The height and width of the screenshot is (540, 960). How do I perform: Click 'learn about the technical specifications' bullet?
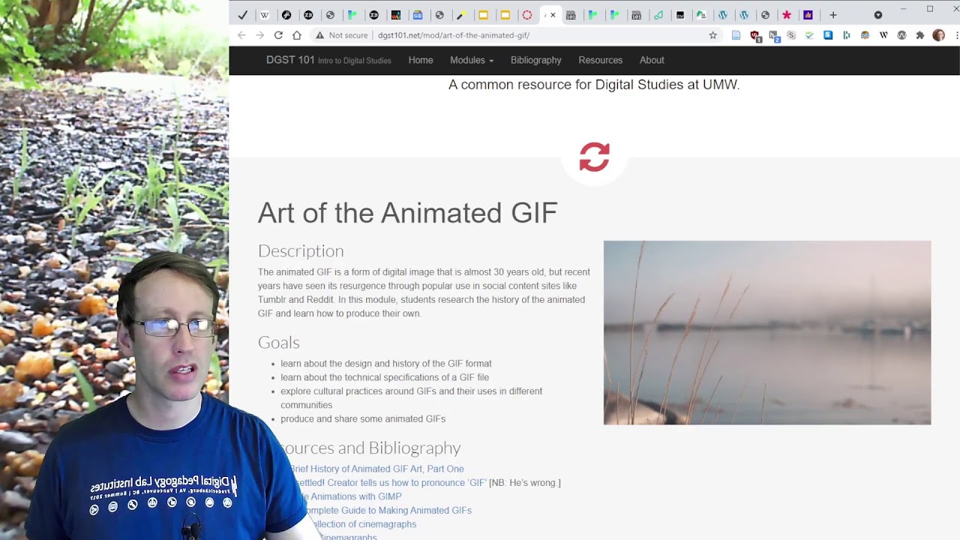click(x=385, y=377)
